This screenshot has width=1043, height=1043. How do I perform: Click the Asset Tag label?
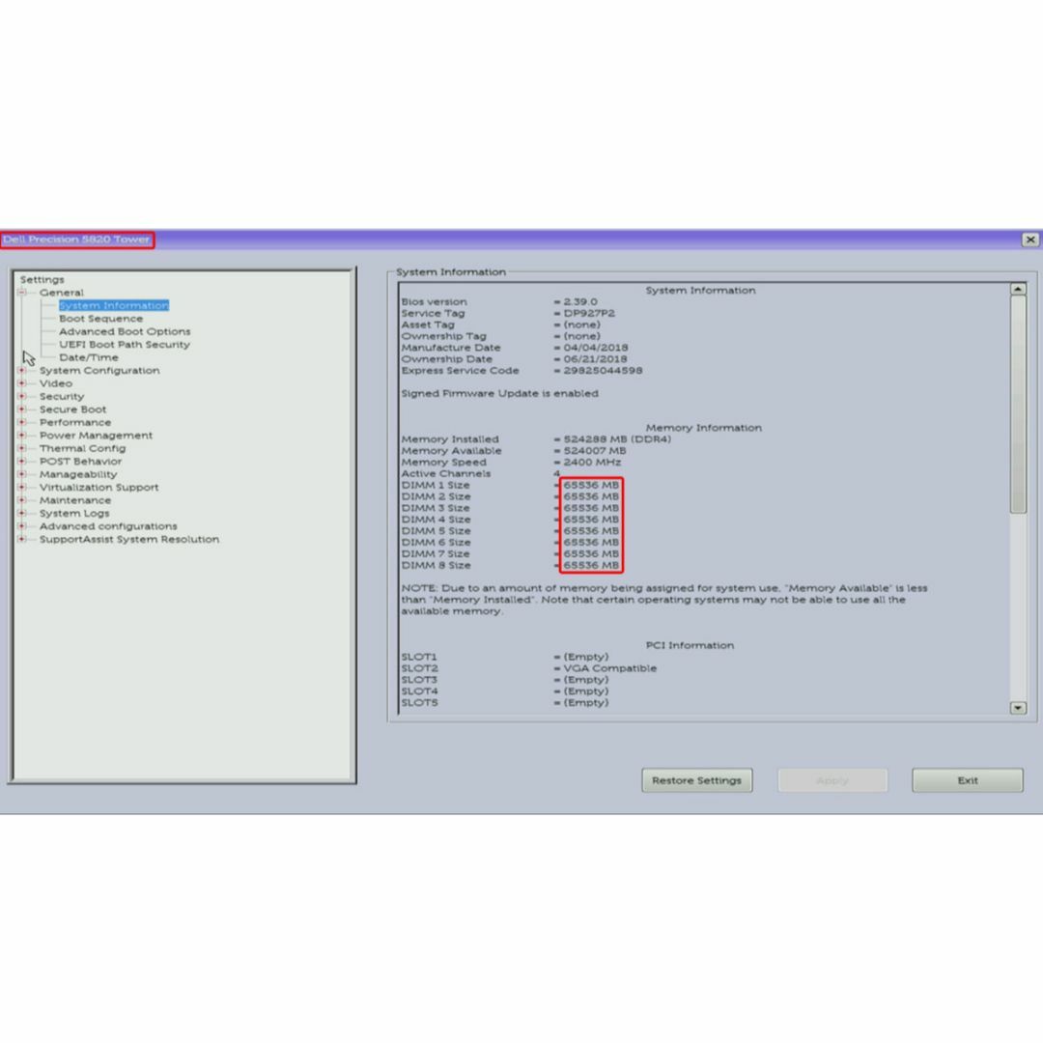(x=428, y=324)
